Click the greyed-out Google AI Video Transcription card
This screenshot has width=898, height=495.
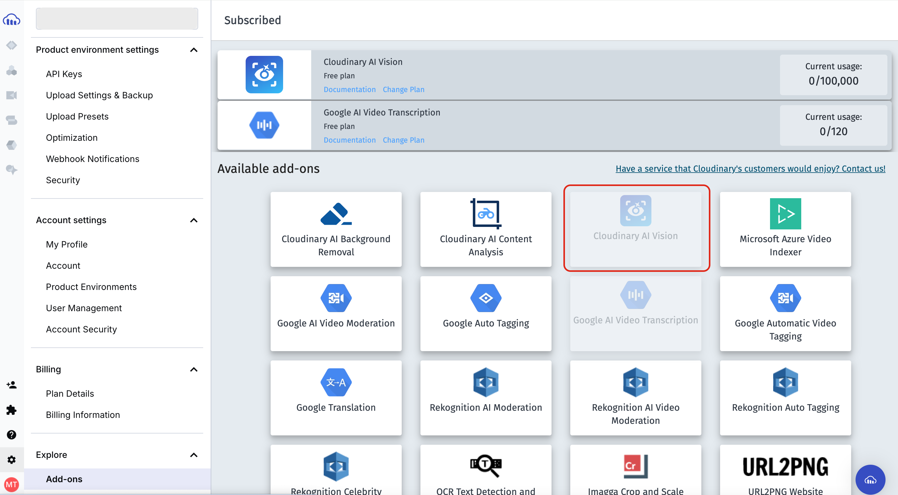coord(635,313)
